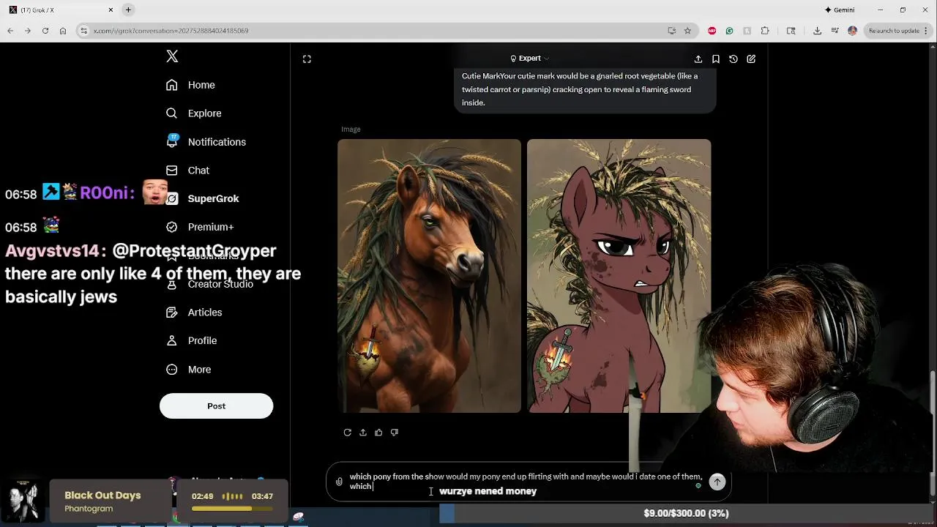Click the site info icon beside URL
Screen dimensions: 937x527
[x=84, y=31]
